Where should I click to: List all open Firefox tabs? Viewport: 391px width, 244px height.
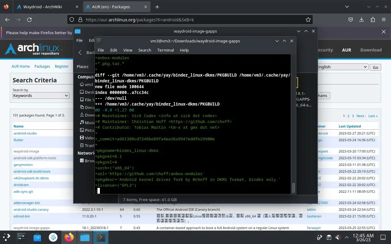[347, 7]
